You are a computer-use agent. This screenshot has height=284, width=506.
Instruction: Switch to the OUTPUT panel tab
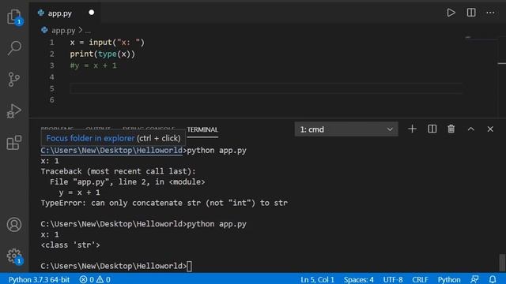coord(98,128)
